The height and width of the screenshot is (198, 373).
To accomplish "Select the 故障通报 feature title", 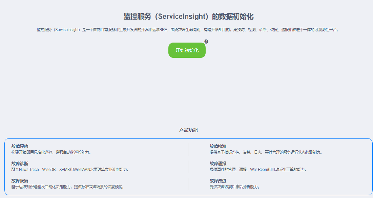I will pos(218,164).
